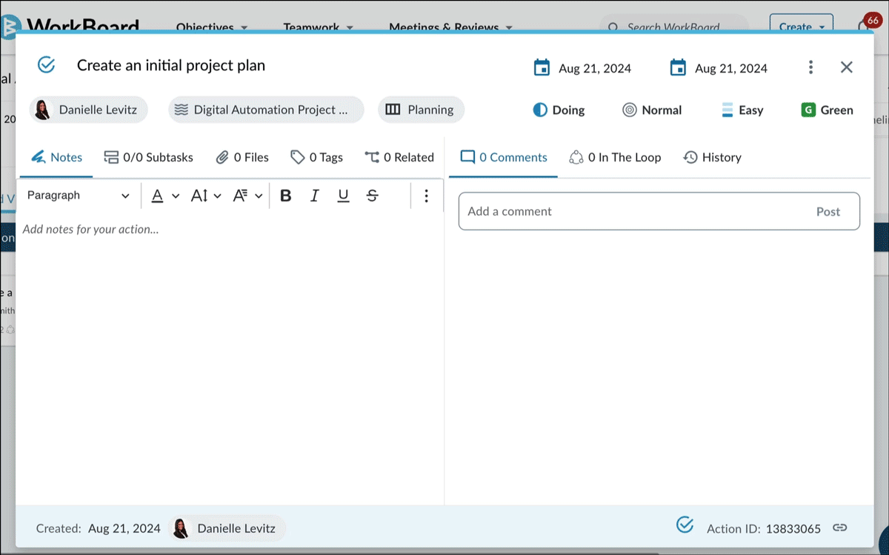Open start date calendar icon
This screenshot has height=555, width=889.
(542, 67)
